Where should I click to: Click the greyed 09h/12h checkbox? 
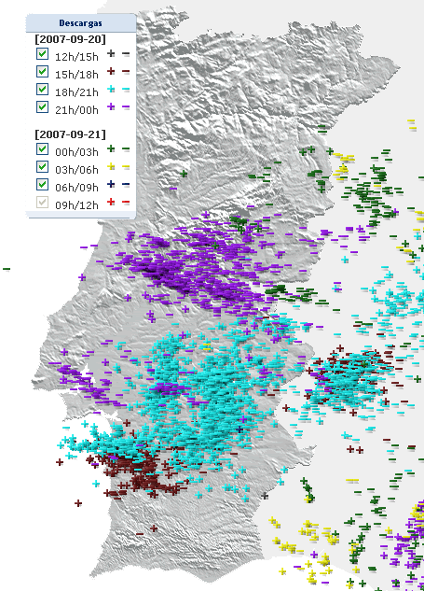click(x=43, y=202)
